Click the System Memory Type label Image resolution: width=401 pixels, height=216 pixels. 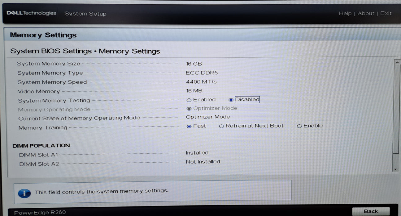(x=50, y=73)
